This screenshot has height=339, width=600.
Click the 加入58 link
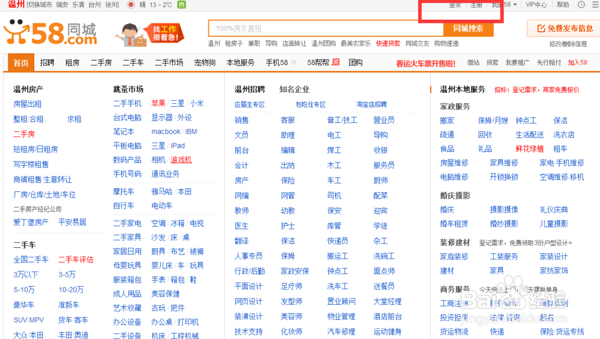click(577, 62)
